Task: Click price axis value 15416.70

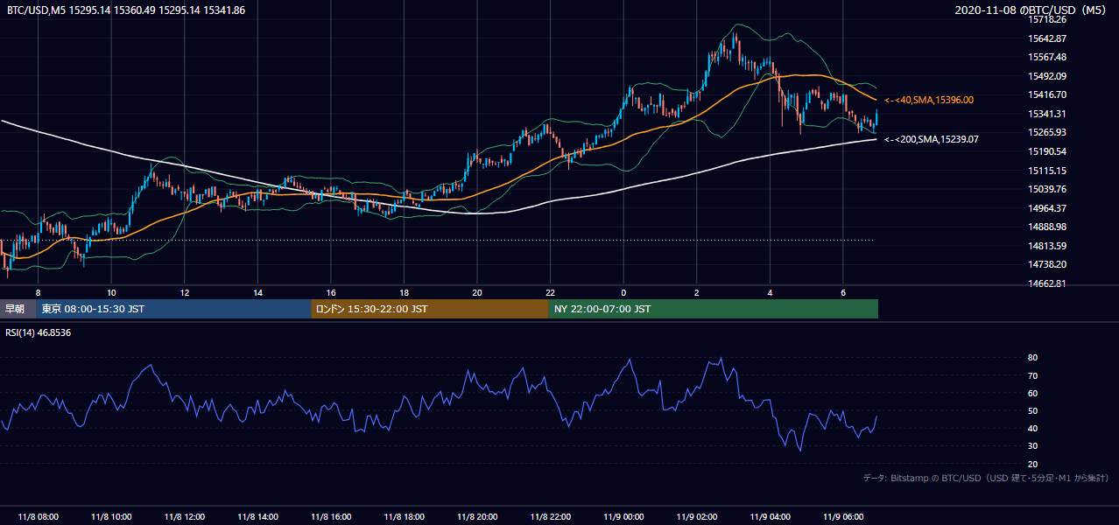Action: pos(1047,94)
